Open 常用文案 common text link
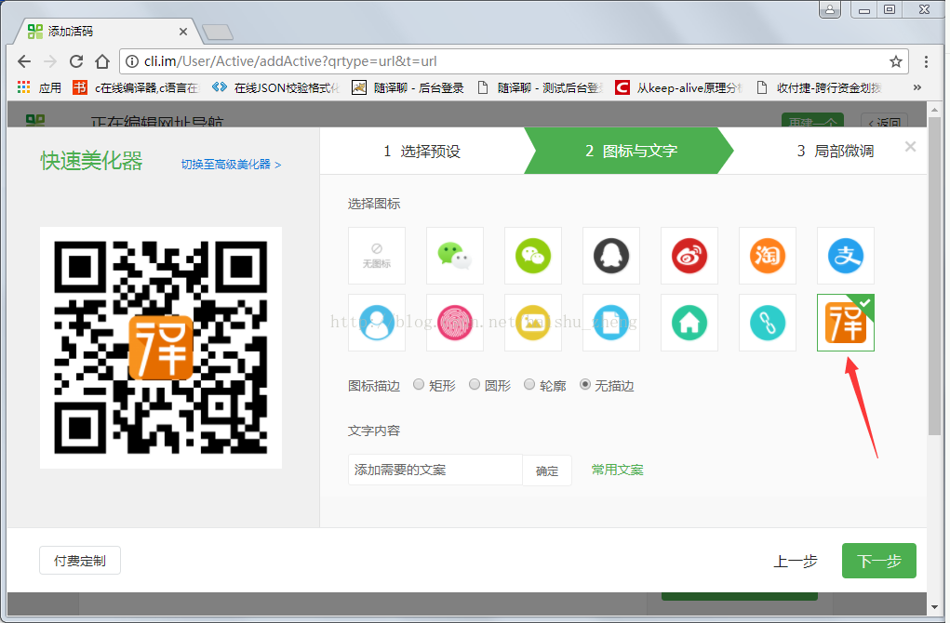 point(618,470)
